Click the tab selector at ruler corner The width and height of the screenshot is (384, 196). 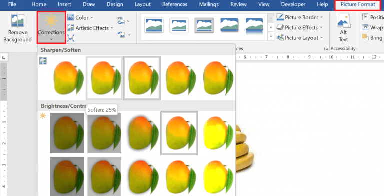tap(4, 58)
